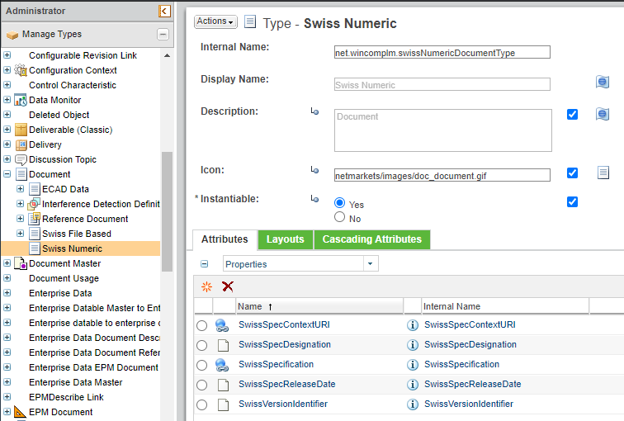Expand the Configurable Revision Link node
Image resolution: width=624 pixels, height=421 pixels.
(x=7, y=55)
